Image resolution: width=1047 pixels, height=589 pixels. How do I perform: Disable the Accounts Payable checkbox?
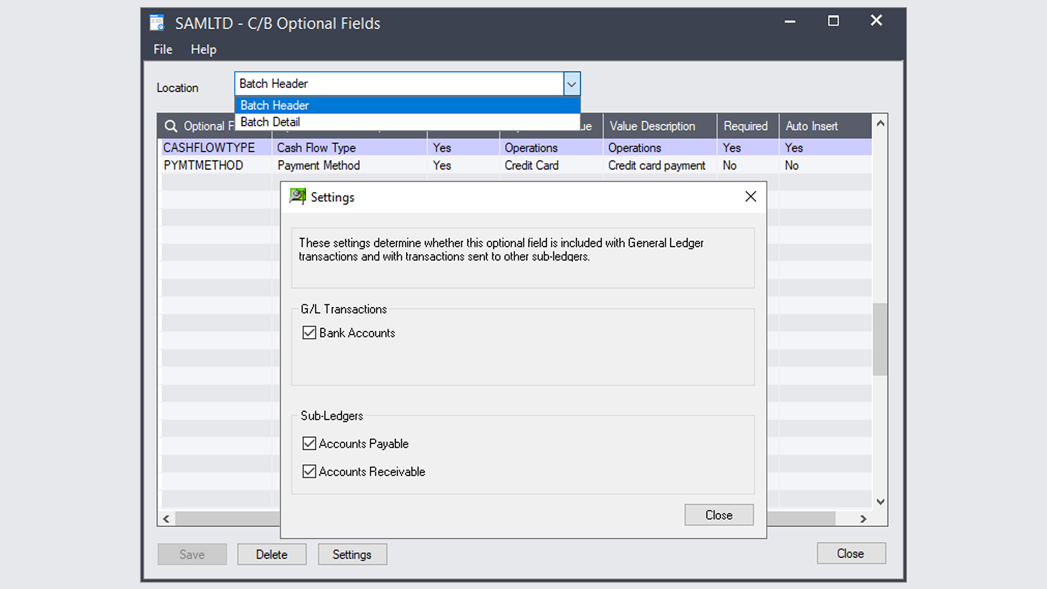pos(309,443)
